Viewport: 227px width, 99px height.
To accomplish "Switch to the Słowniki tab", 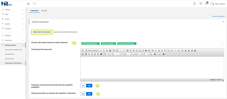I will coord(44,11).
